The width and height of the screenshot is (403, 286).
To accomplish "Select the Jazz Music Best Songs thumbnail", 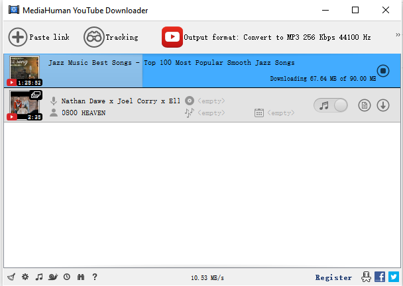I will [25, 71].
